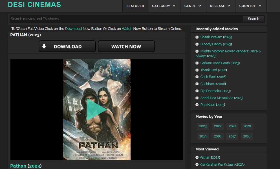Open the Pop Kaun (2023) link
This screenshot has height=169, width=280.
(213, 105)
